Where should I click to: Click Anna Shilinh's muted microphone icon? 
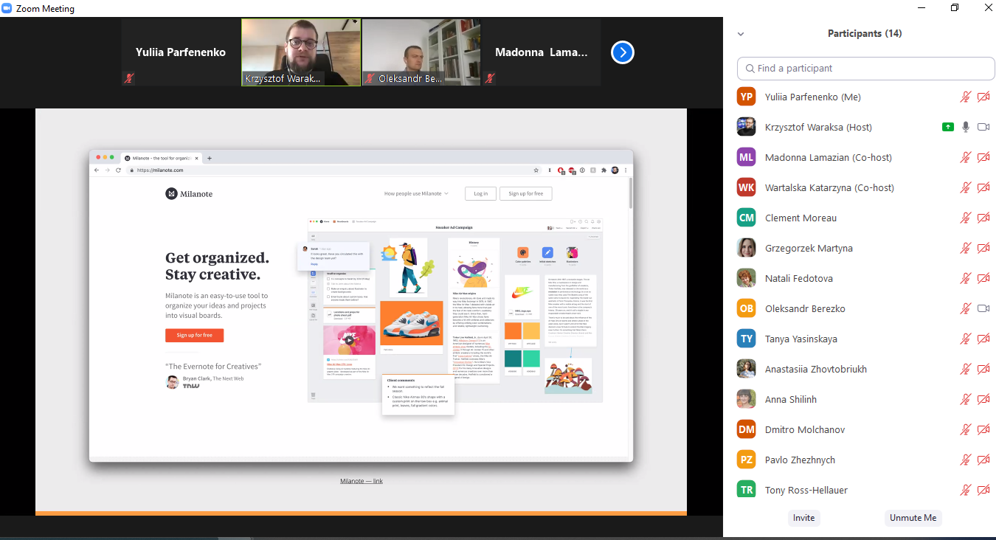pyautogui.click(x=965, y=399)
